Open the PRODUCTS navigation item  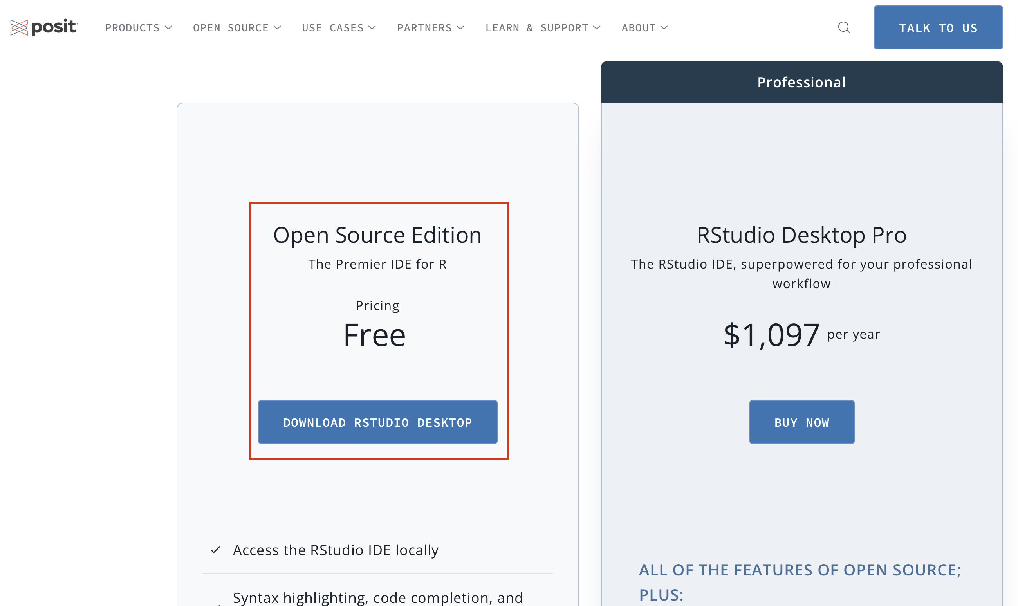tap(132, 28)
